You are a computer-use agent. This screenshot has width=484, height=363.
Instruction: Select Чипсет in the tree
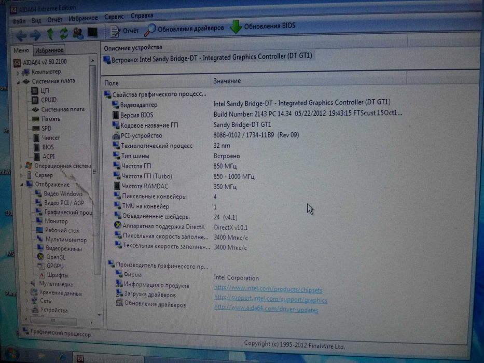coord(46,137)
